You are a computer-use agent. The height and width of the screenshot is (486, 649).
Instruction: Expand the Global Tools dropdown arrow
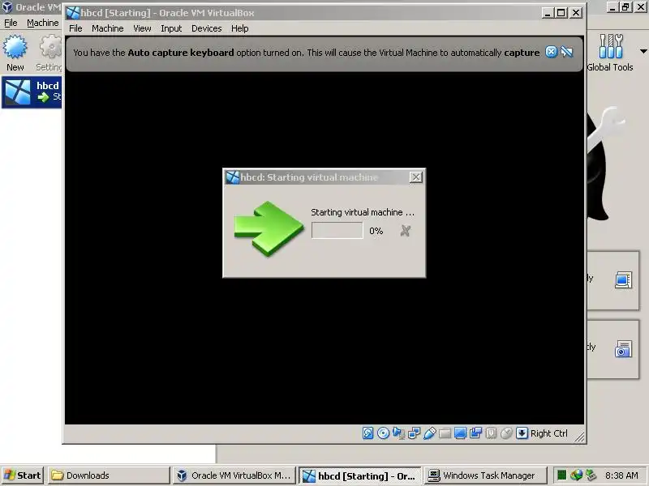click(643, 52)
